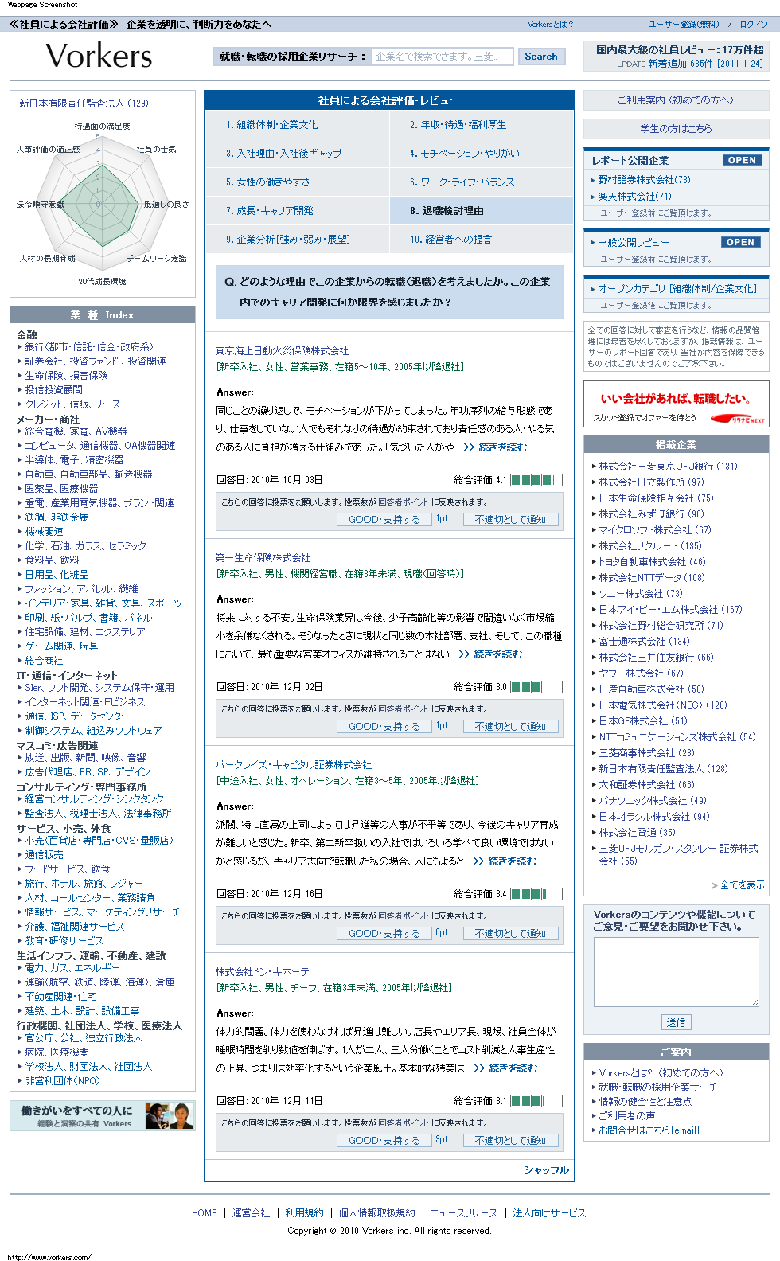Screen dimensions: 780x1261
Task: Select tab 2. 年収・待遇・福利厚生
Action: (482, 125)
